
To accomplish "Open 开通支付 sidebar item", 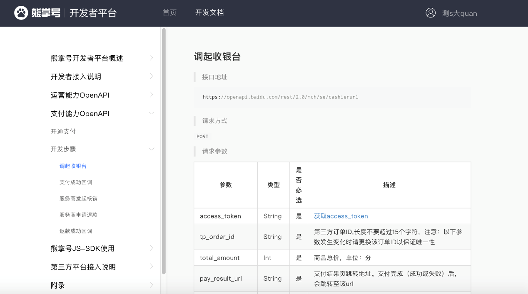I will [x=63, y=132].
